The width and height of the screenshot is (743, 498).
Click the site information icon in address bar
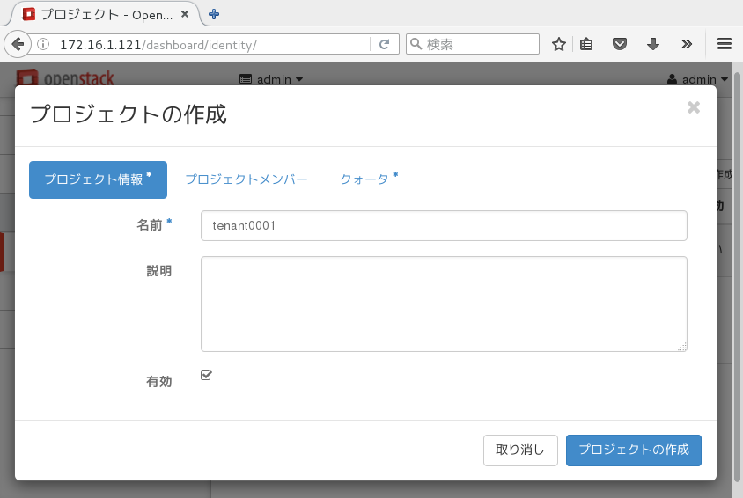point(43,44)
